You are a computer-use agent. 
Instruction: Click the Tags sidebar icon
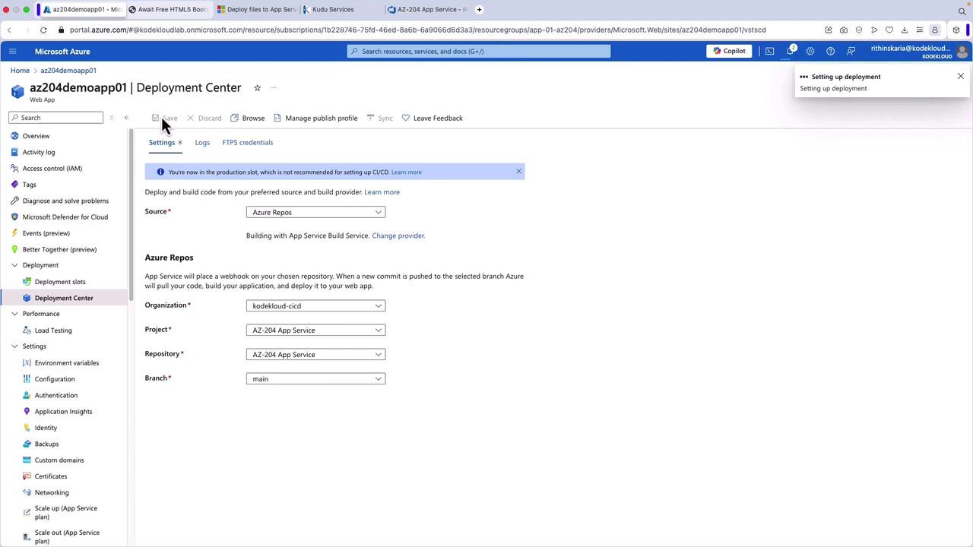(x=14, y=185)
